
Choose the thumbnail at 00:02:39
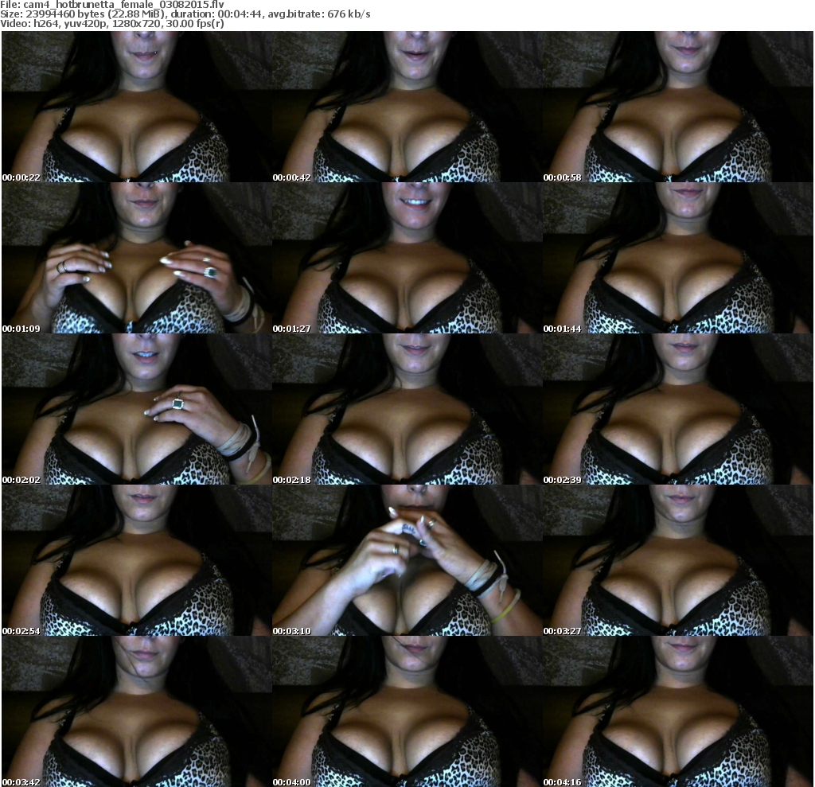click(x=678, y=409)
